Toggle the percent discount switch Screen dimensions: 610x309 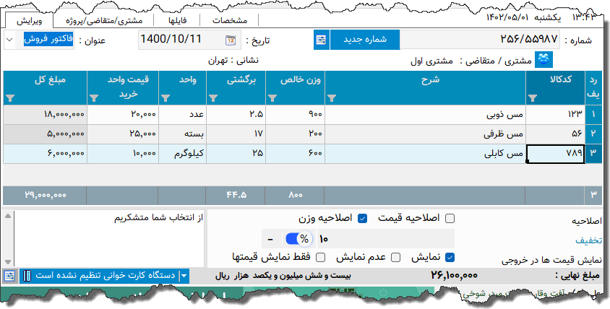[x=298, y=239]
